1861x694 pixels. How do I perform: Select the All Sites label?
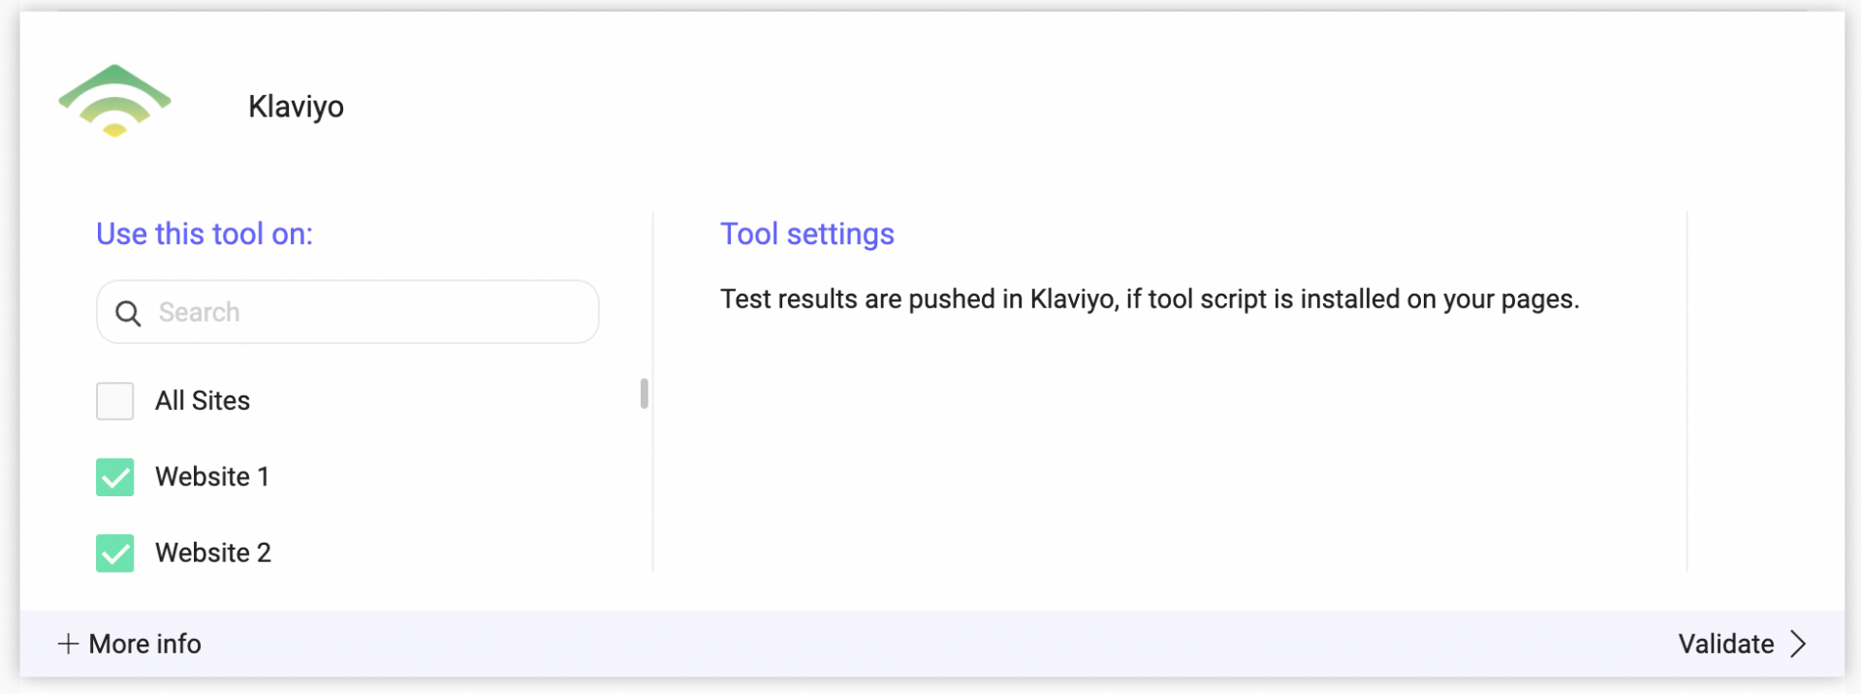tap(203, 400)
